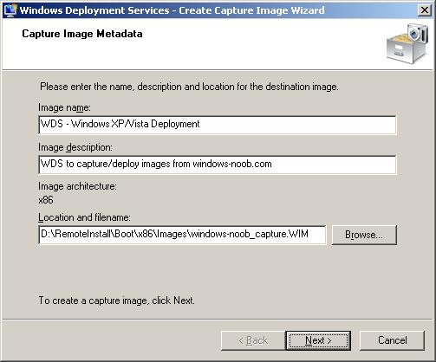Click the 'Location and filename:' label
436x362 pixels.
84,217
